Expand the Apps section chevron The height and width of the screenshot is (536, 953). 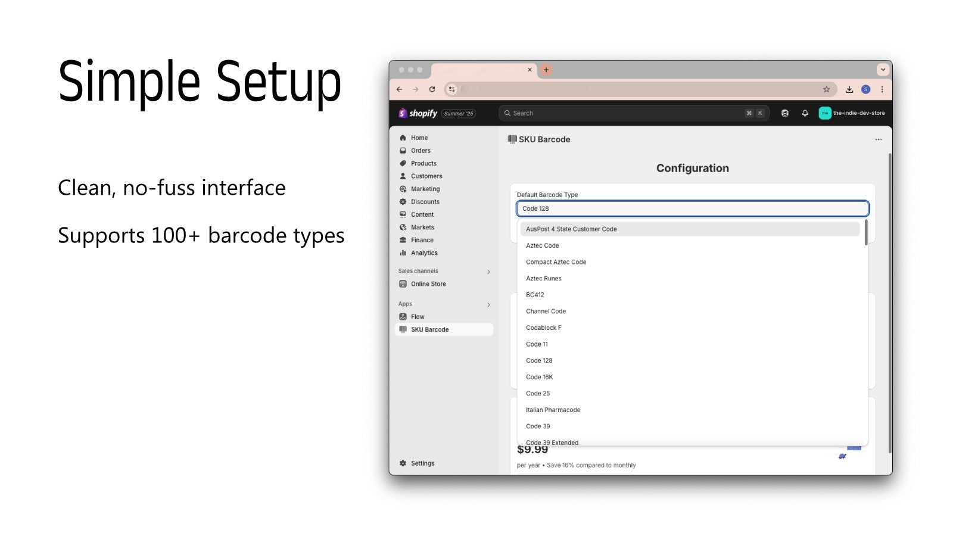coord(488,304)
